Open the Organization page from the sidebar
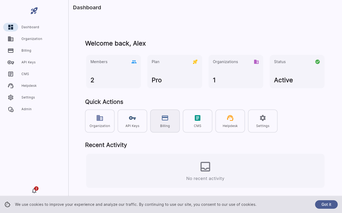This screenshot has width=342, height=213. pos(32,39)
